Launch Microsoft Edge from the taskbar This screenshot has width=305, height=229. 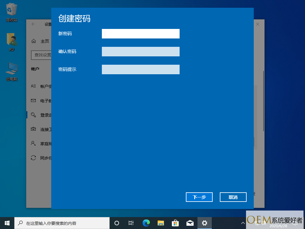146,223
